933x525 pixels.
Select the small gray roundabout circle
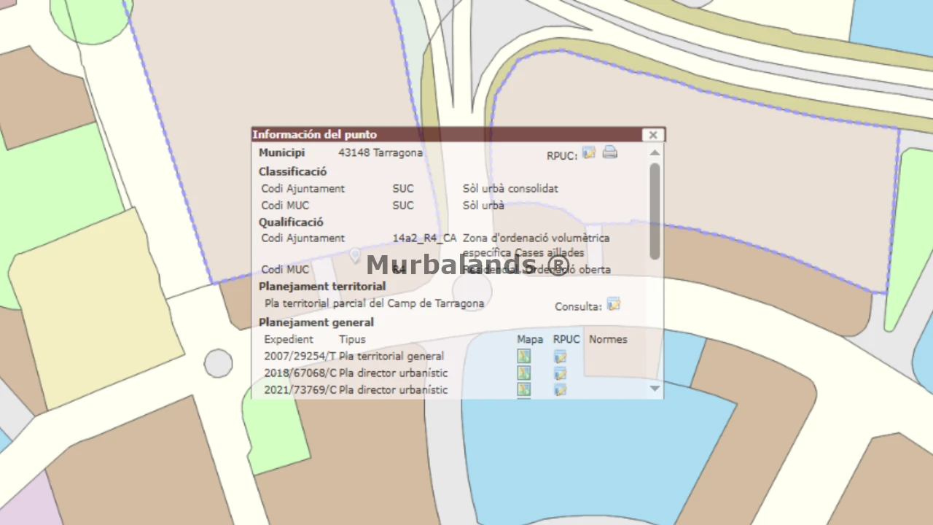218,363
